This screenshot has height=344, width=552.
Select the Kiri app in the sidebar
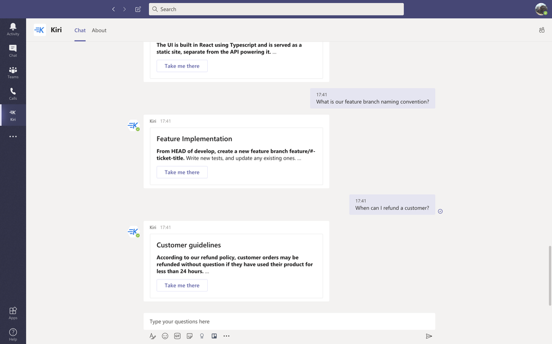[x=13, y=115]
